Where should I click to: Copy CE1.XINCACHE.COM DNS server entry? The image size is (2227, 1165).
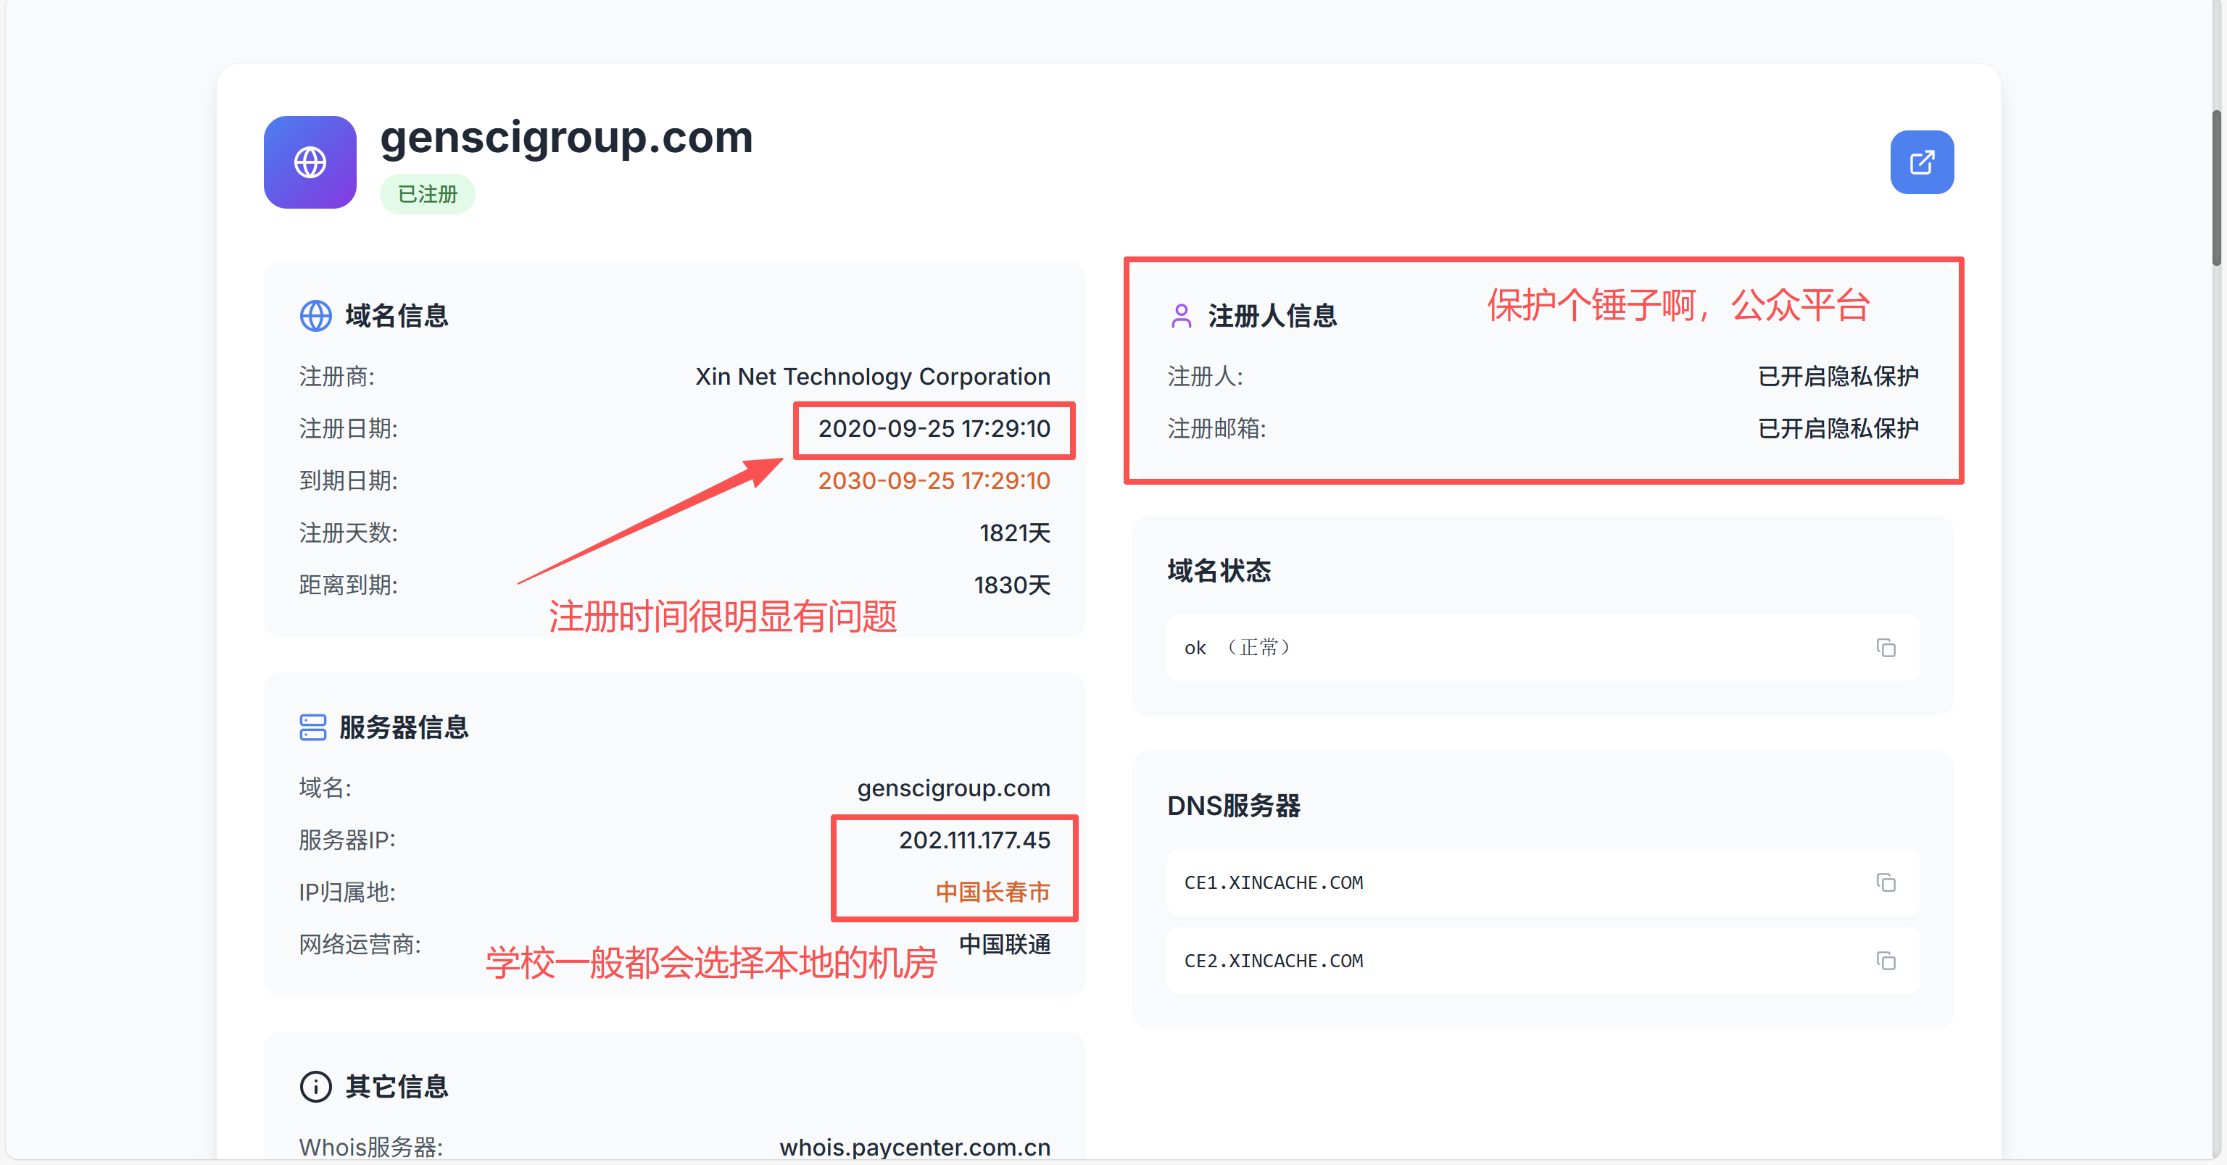tap(1886, 882)
